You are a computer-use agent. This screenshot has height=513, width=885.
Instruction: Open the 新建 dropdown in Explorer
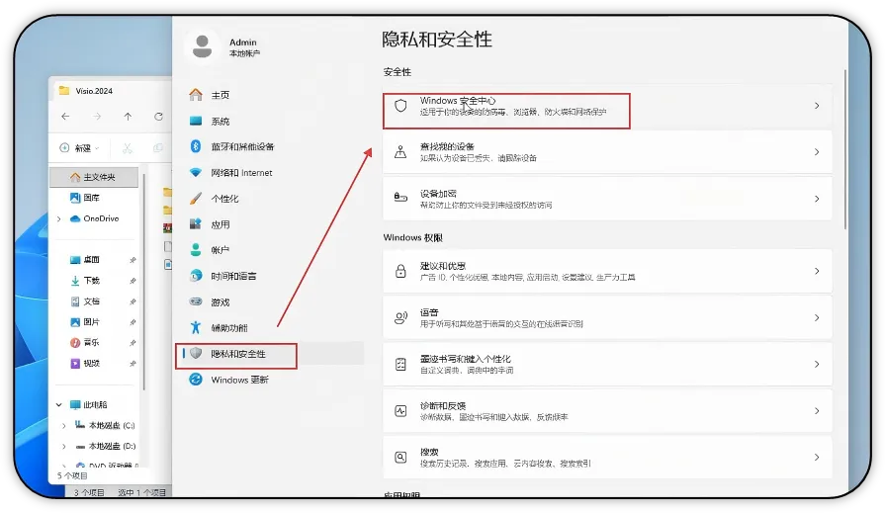click(x=79, y=148)
